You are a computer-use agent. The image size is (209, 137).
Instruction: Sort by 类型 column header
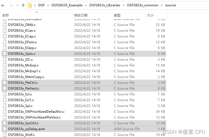click(x=117, y=15)
